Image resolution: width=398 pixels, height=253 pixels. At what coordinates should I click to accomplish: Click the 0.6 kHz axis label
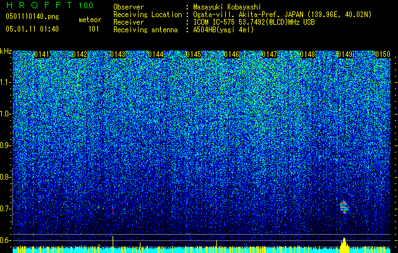point(6,240)
